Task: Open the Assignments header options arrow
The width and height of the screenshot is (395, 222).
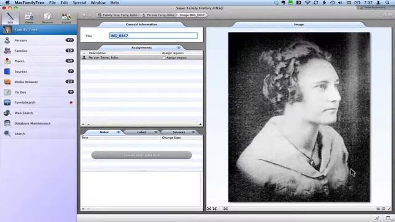Action: (178, 47)
